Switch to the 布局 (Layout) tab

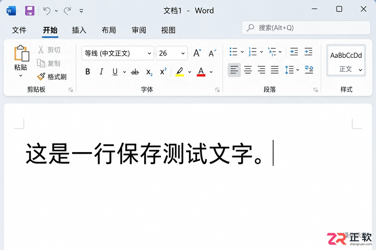tap(109, 30)
